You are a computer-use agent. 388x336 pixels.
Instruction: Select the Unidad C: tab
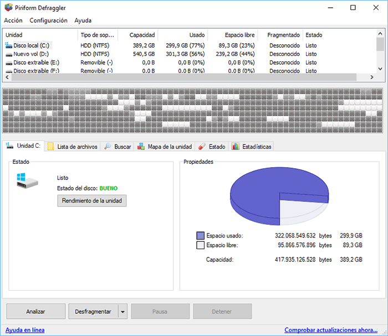point(23,146)
